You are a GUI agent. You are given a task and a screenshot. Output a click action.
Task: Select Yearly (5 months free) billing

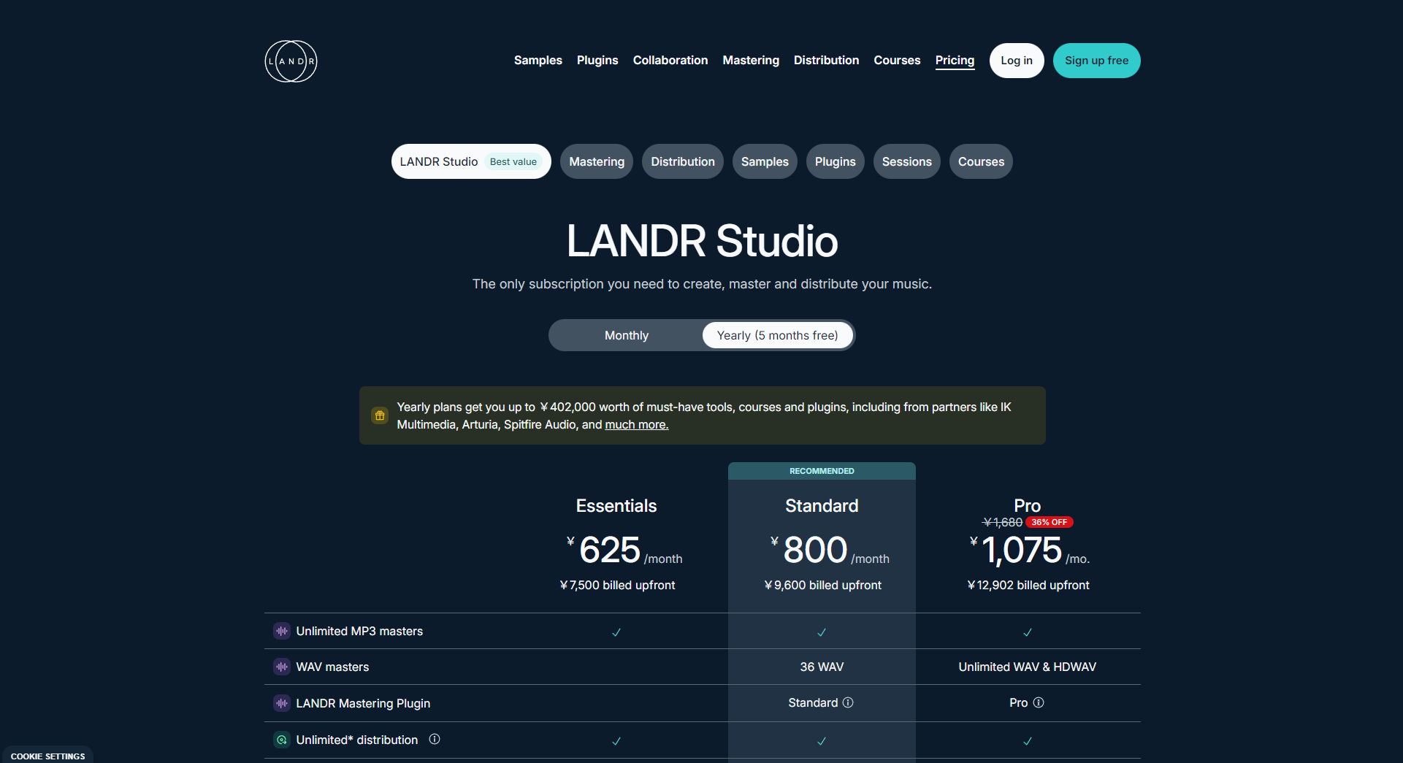coord(777,335)
